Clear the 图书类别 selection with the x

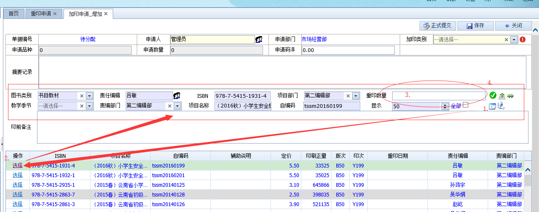point(81,96)
